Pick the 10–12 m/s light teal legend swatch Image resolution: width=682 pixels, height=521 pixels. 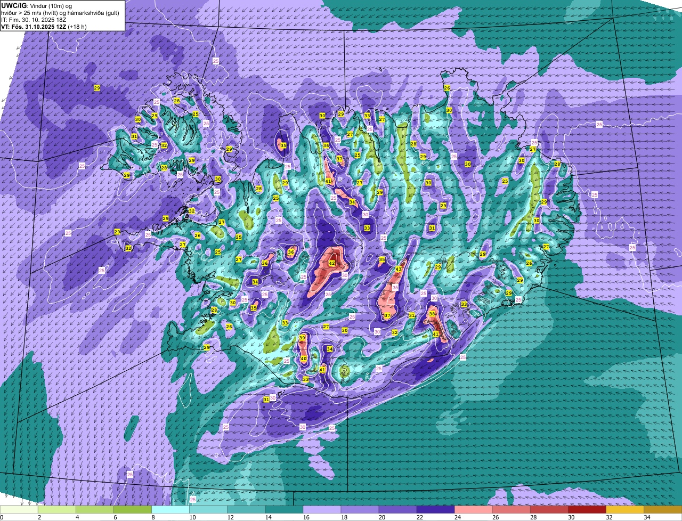tap(208, 510)
